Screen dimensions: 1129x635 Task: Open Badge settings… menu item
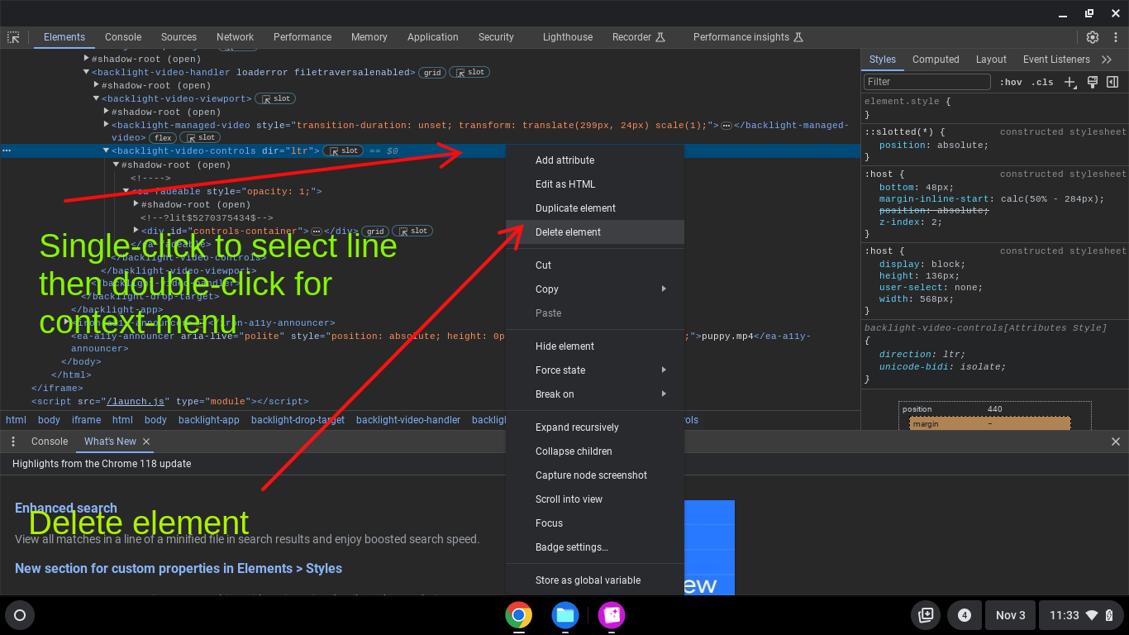click(x=595, y=547)
